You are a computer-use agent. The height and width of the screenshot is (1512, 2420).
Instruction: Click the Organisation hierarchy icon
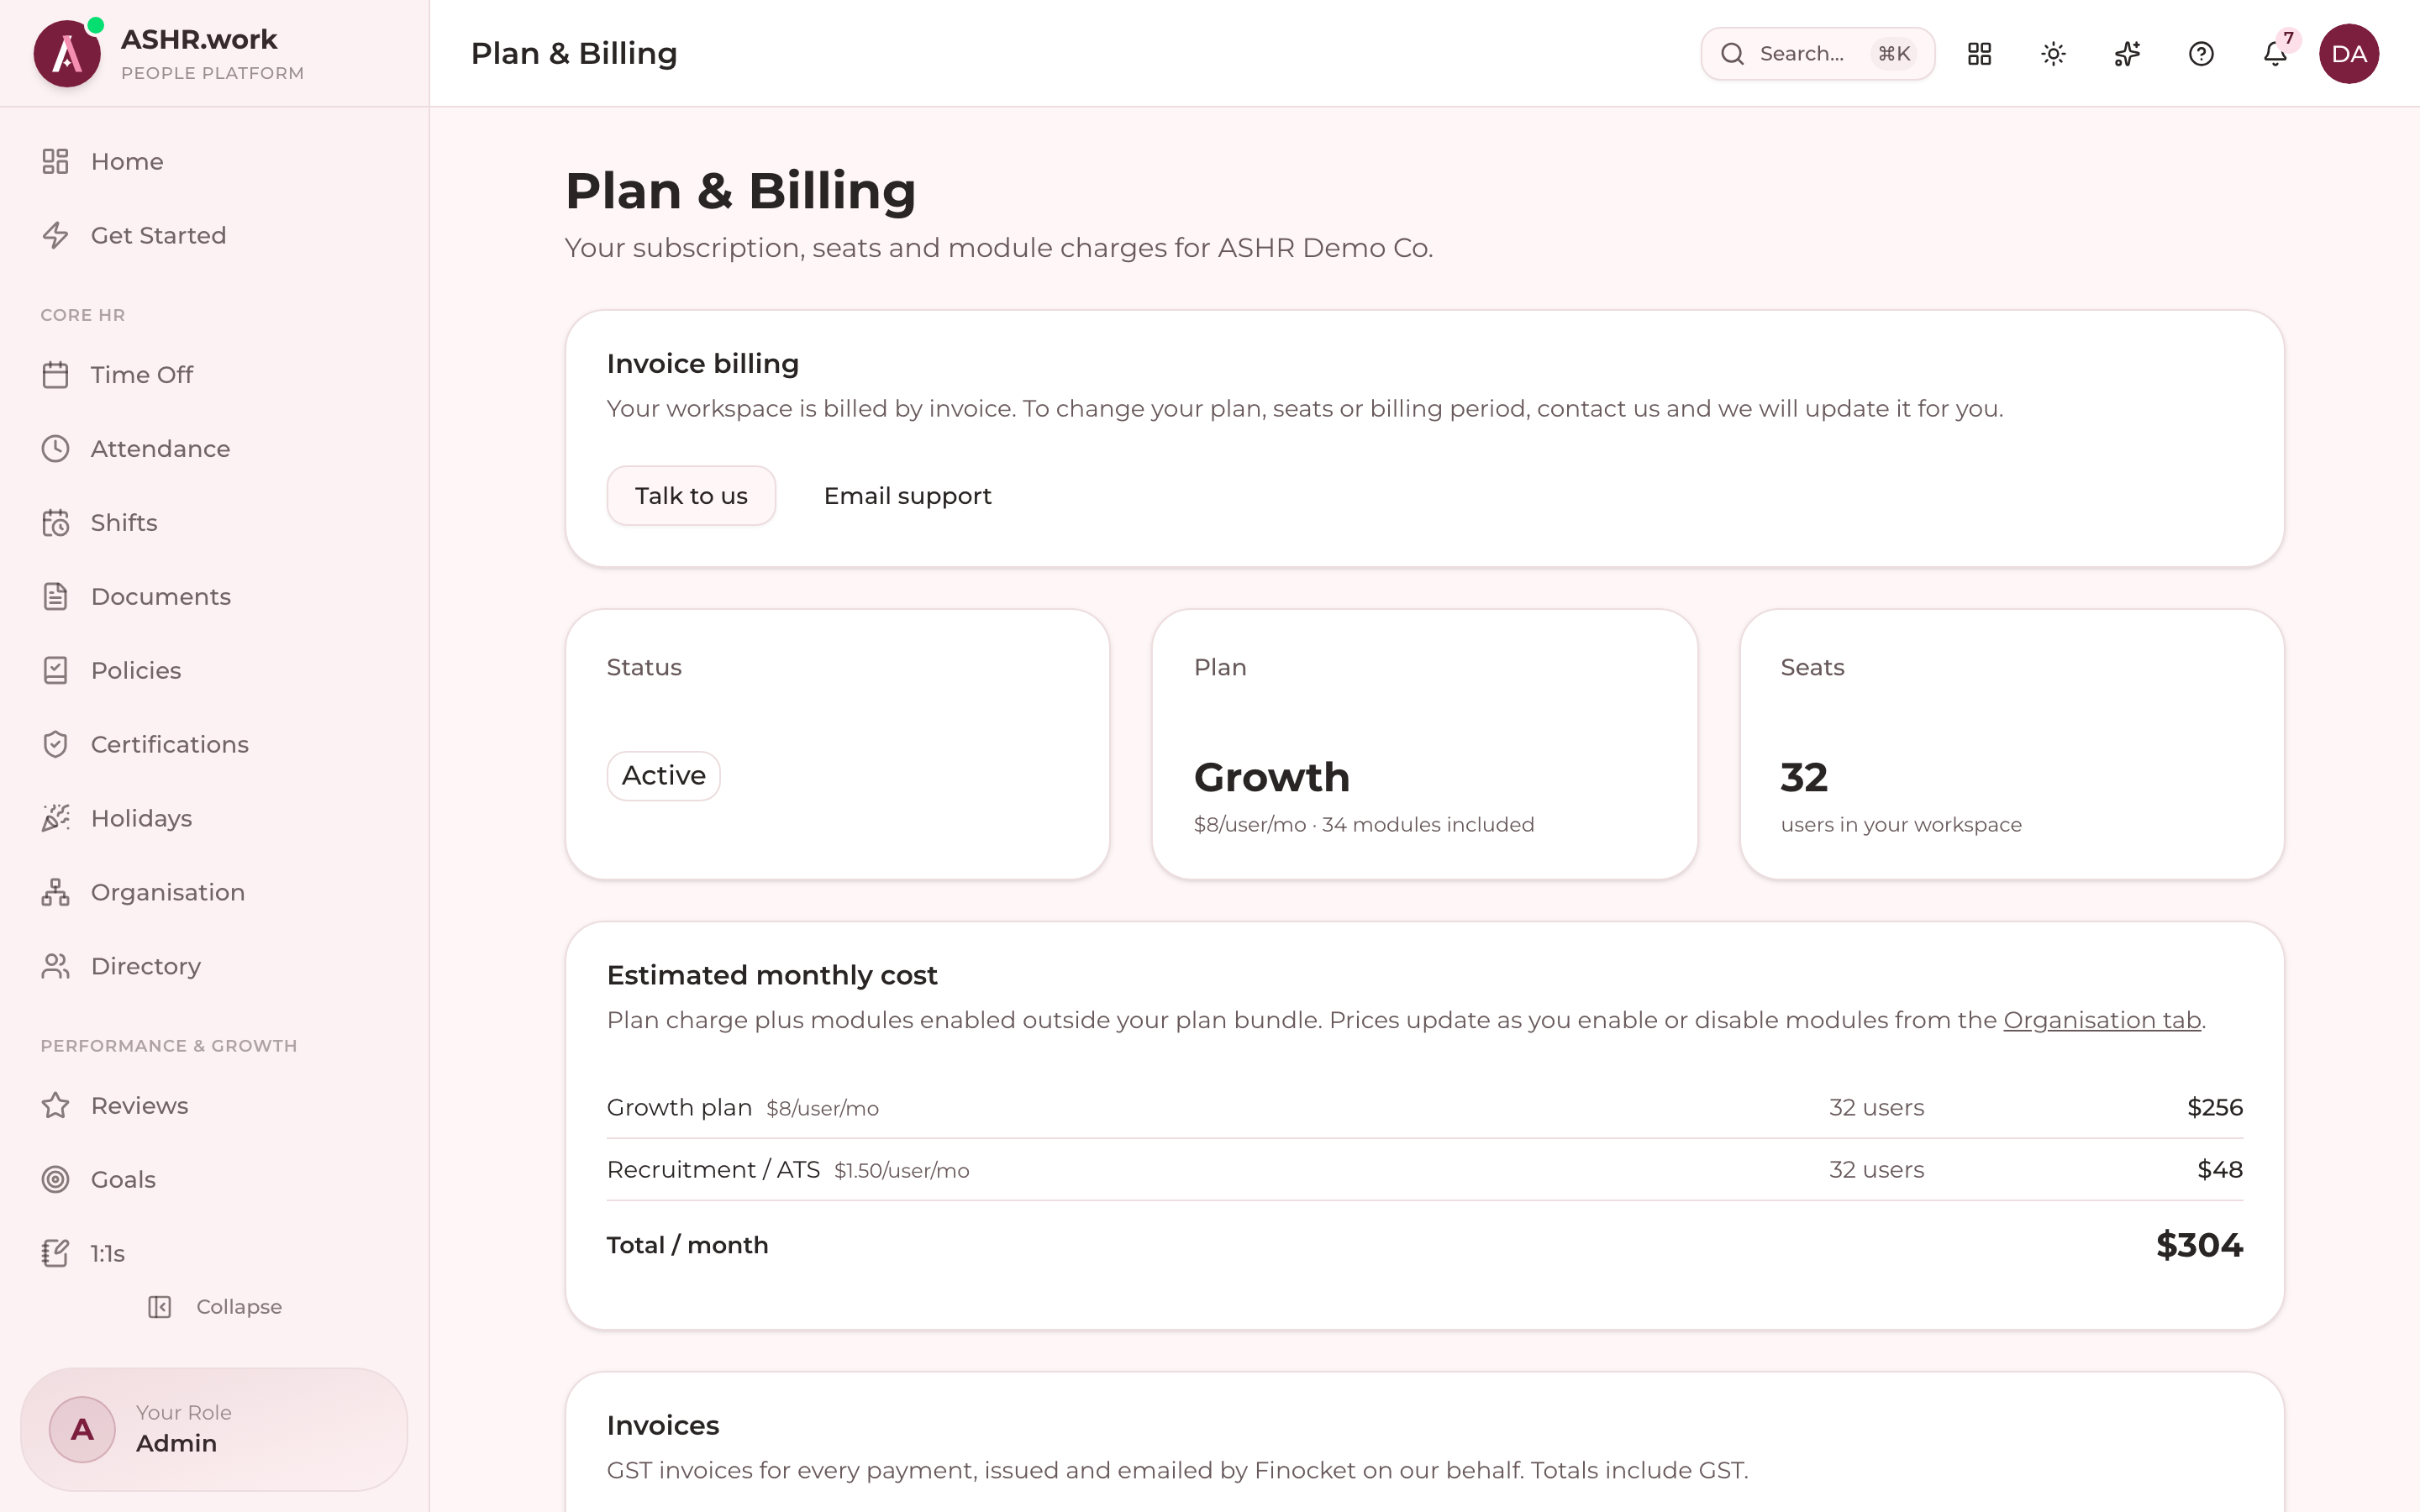[x=56, y=892]
